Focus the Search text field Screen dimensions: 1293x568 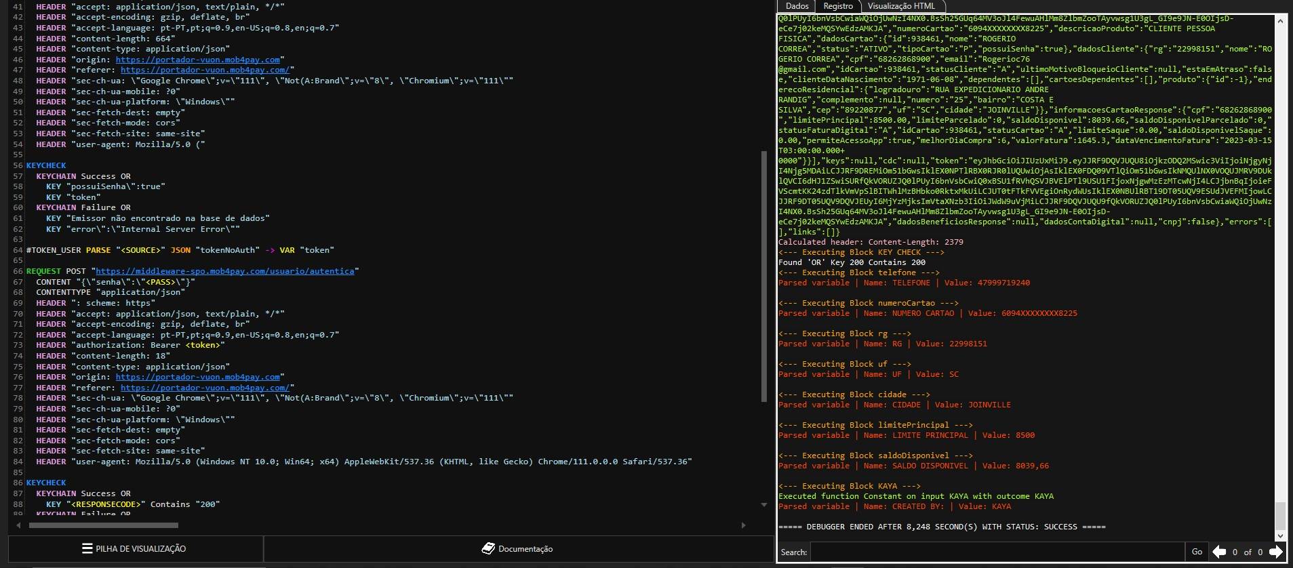tap(997, 552)
